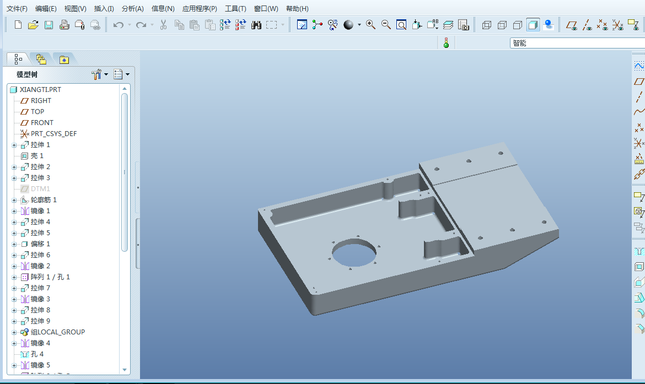Click the binoculars Find tool
Image resolution: width=645 pixels, height=384 pixels.
click(256, 25)
